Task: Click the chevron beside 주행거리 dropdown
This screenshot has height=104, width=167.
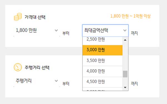Action: (56, 81)
